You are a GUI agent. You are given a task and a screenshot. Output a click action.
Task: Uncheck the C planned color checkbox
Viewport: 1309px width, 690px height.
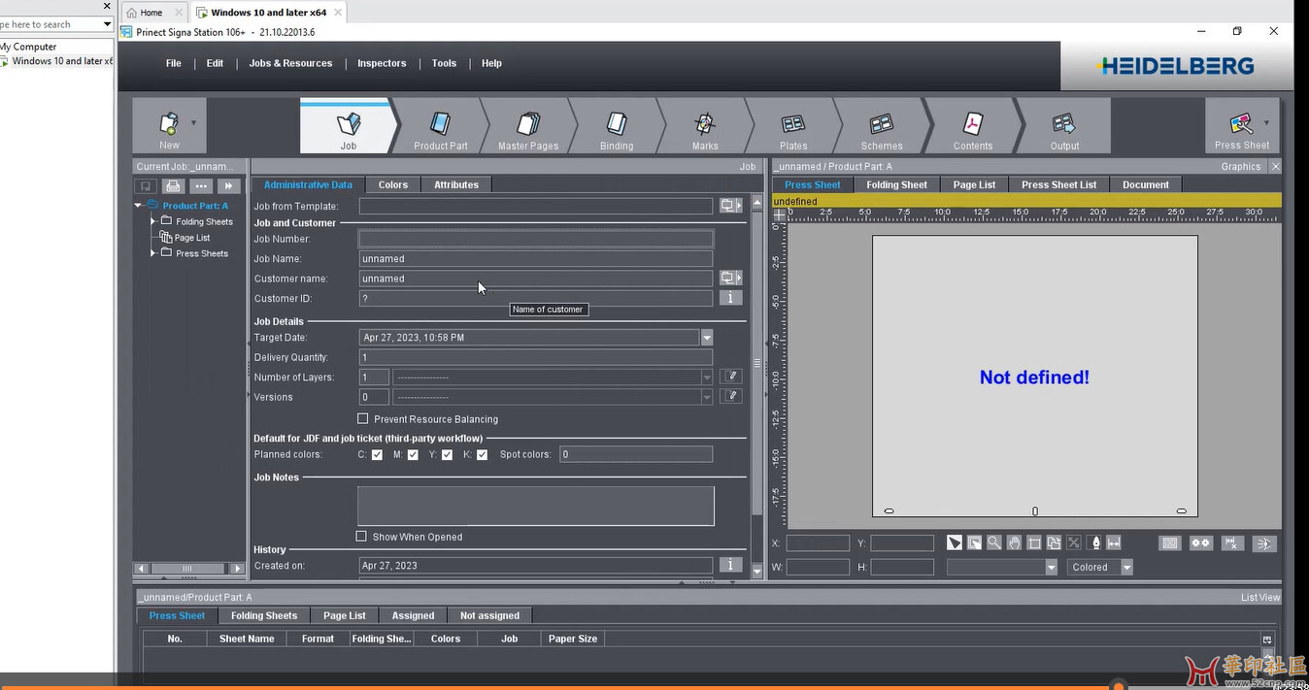click(x=377, y=454)
